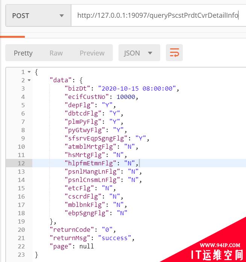The width and height of the screenshot is (246, 262).
Task: Select the null value on line 22
Action: click(x=87, y=246)
